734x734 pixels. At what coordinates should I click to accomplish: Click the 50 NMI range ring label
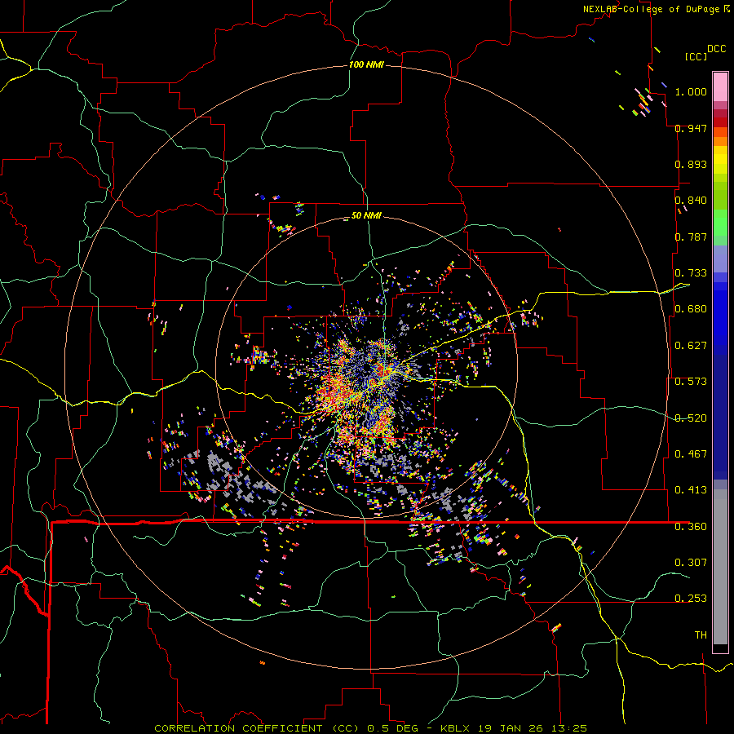click(x=366, y=216)
